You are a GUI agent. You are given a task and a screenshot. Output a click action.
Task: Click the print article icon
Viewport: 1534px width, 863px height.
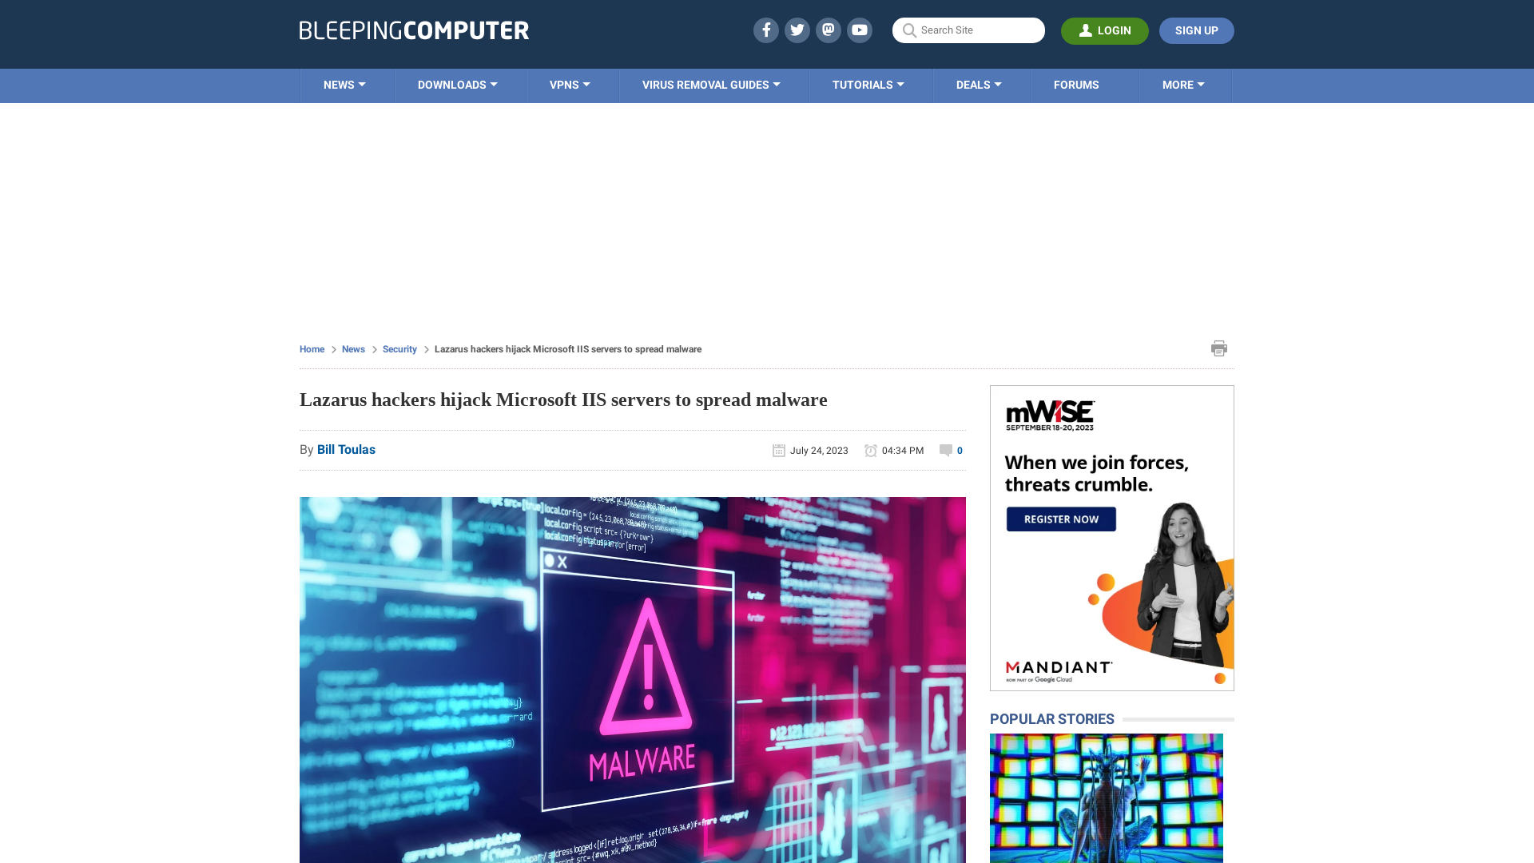click(1219, 348)
